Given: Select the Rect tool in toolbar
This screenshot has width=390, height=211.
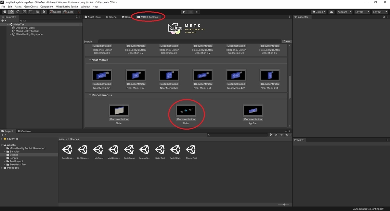Looking at the screenshot, I should (x=31, y=12).
